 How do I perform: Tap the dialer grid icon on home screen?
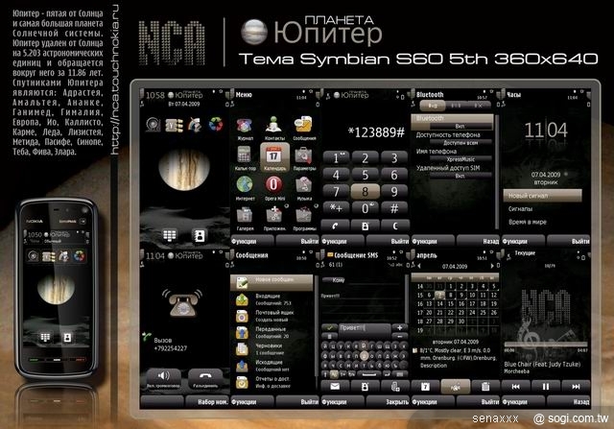coord(170,234)
